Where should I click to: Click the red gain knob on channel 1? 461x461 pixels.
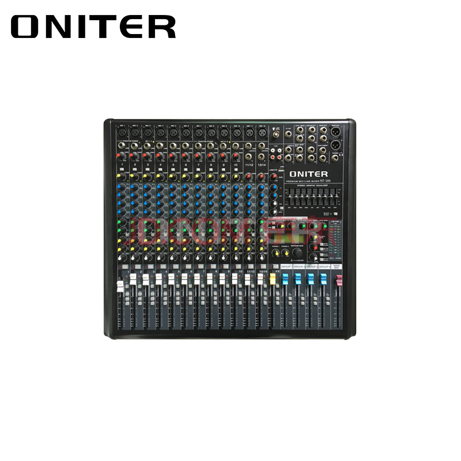point(121,156)
